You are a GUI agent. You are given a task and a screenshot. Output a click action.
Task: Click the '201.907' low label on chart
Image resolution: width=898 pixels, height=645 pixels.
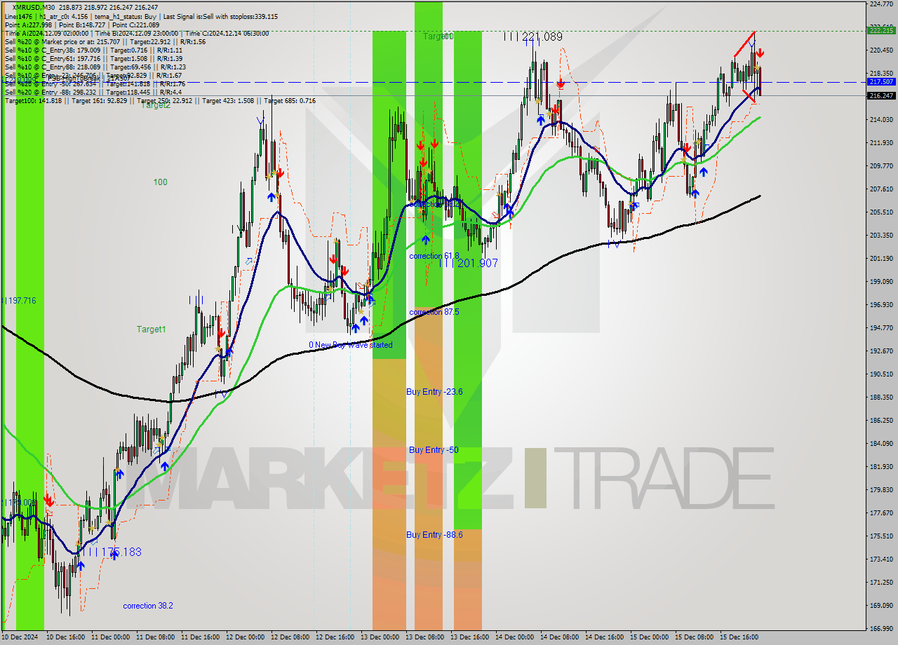470,263
